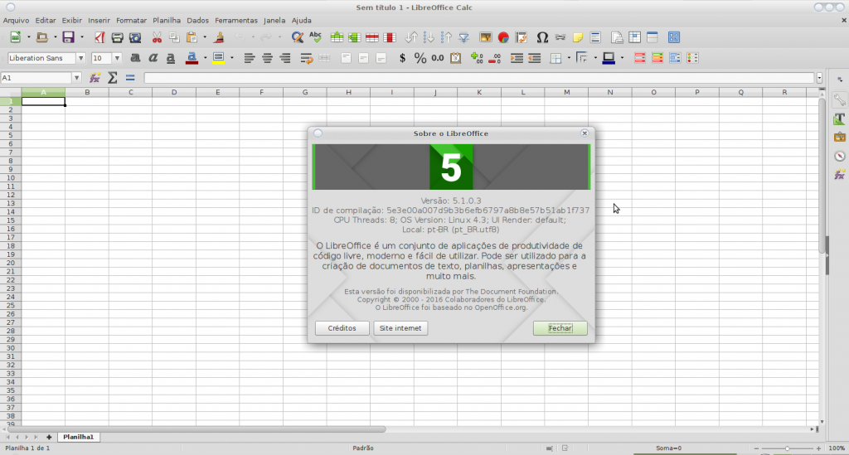The height and width of the screenshot is (455, 849).
Task: Sort ascending icon
Action: point(429,37)
